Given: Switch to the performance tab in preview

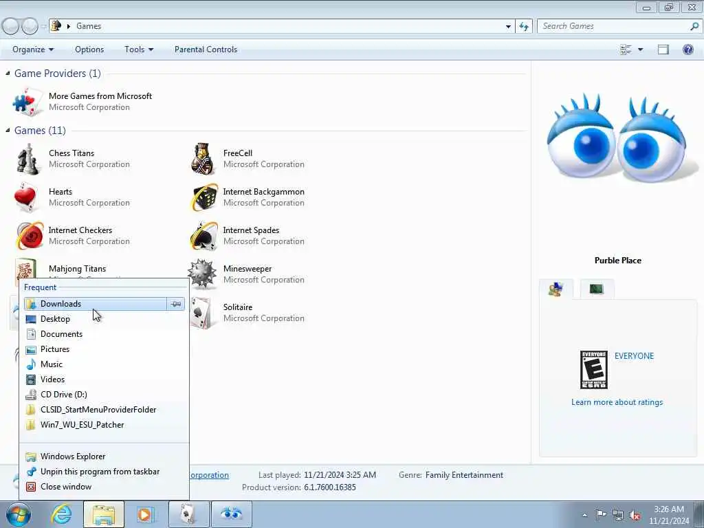Looking at the screenshot, I should pos(596,289).
